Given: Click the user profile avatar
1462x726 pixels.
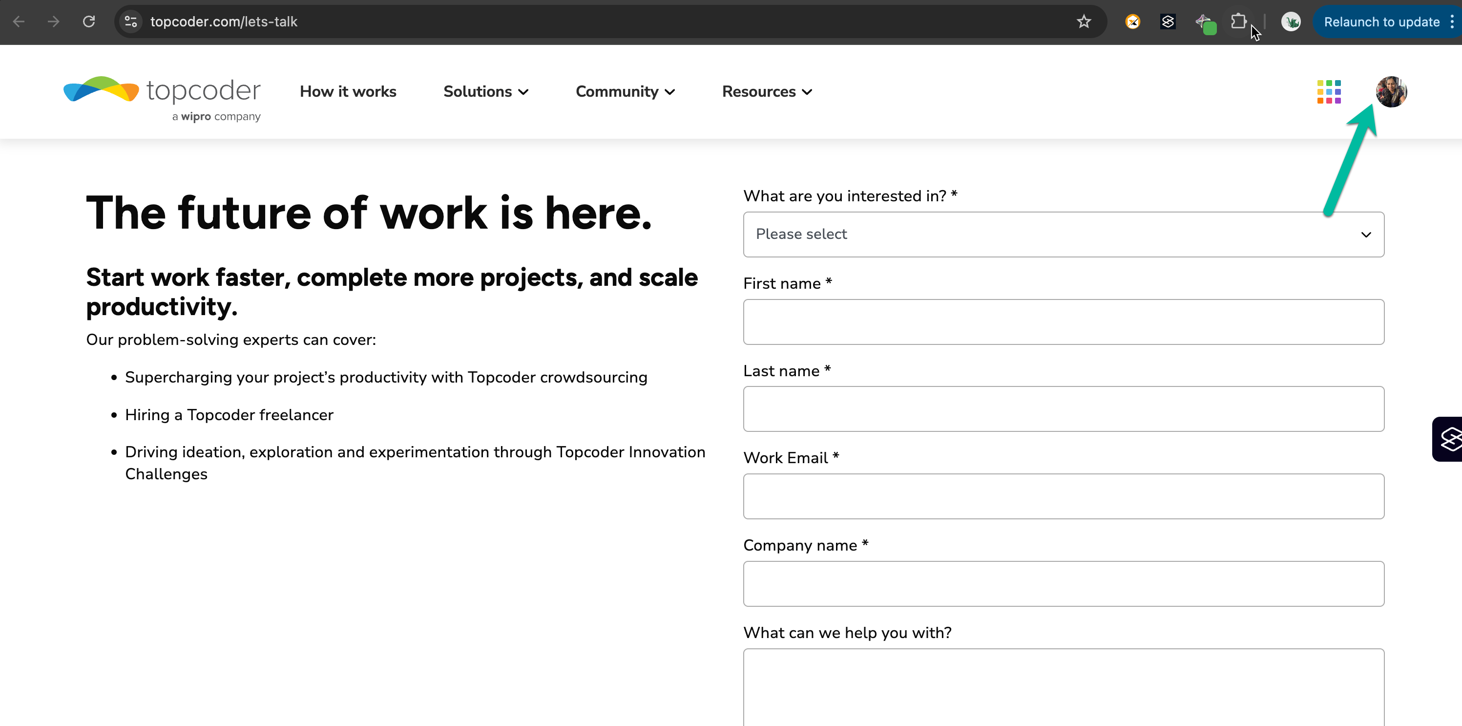Looking at the screenshot, I should click(x=1391, y=92).
